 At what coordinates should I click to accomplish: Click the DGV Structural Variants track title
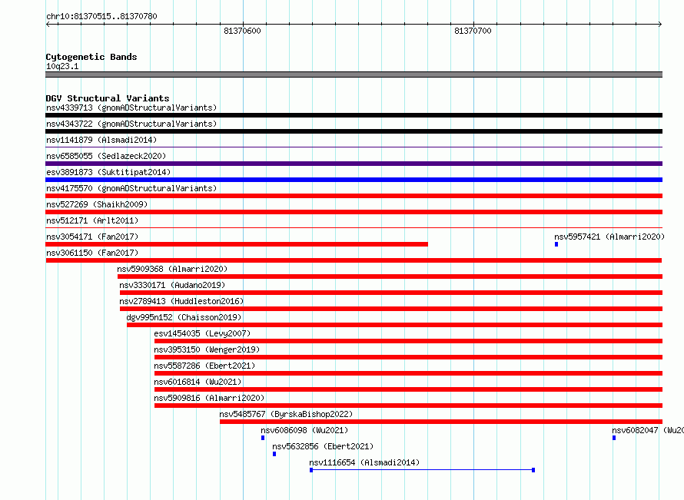pos(108,98)
